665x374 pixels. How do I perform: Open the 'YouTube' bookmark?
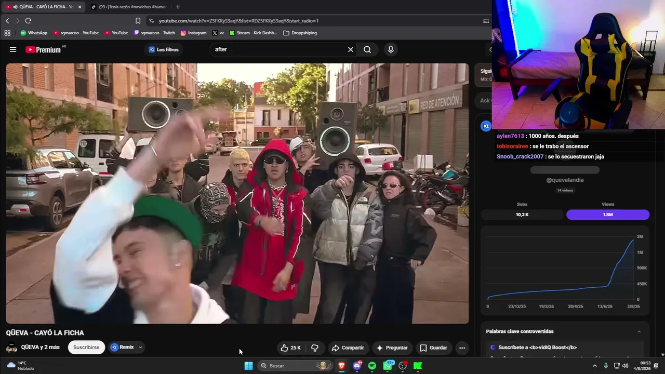click(116, 33)
